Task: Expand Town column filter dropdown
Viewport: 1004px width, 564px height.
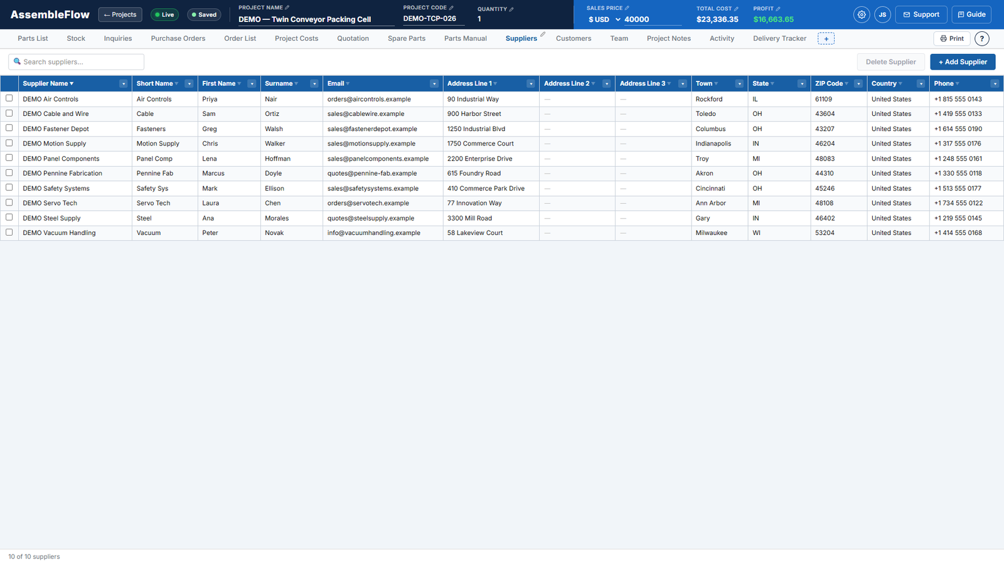Action: pyautogui.click(x=739, y=84)
